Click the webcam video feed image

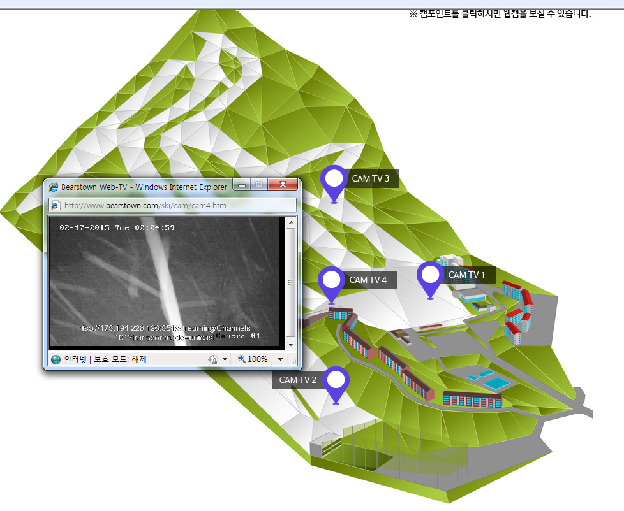coord(165,282)
